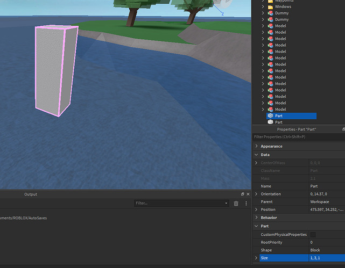The width and height of the screenshot is (345, 268).
Task: Click the RootPriority property label
Action: (271, 242)
